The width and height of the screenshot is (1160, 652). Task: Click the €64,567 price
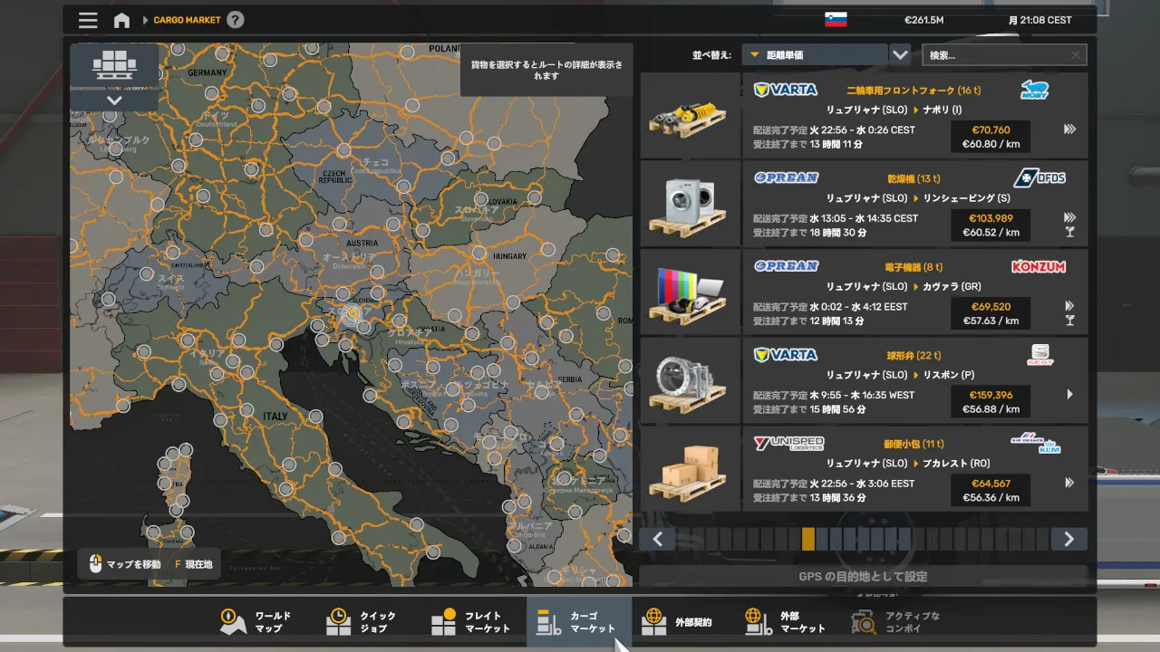click(991, 484)
